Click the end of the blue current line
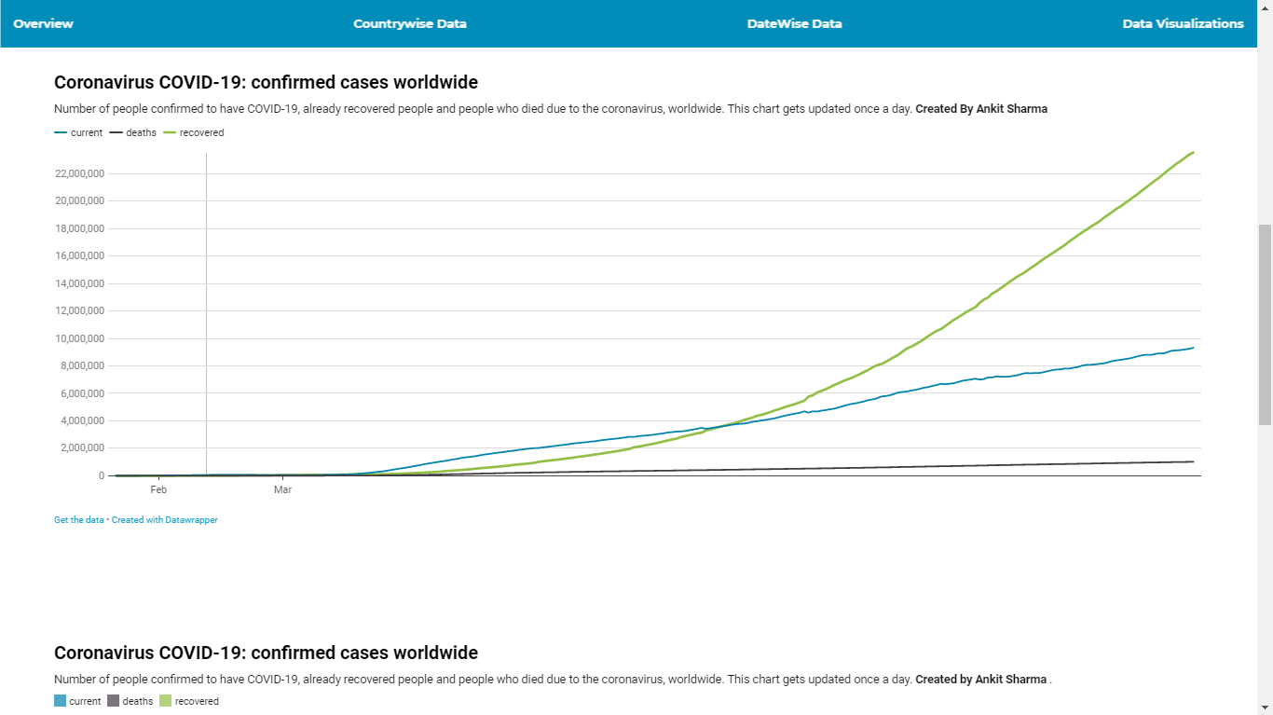Viewport: 1273px width, 715px height. pos(1193,348)
